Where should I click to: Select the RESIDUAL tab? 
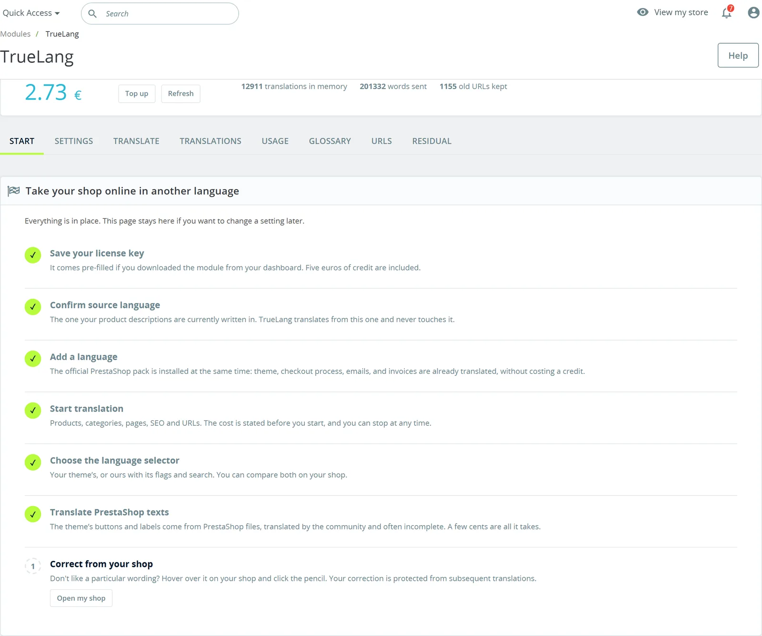click(432, 141)
